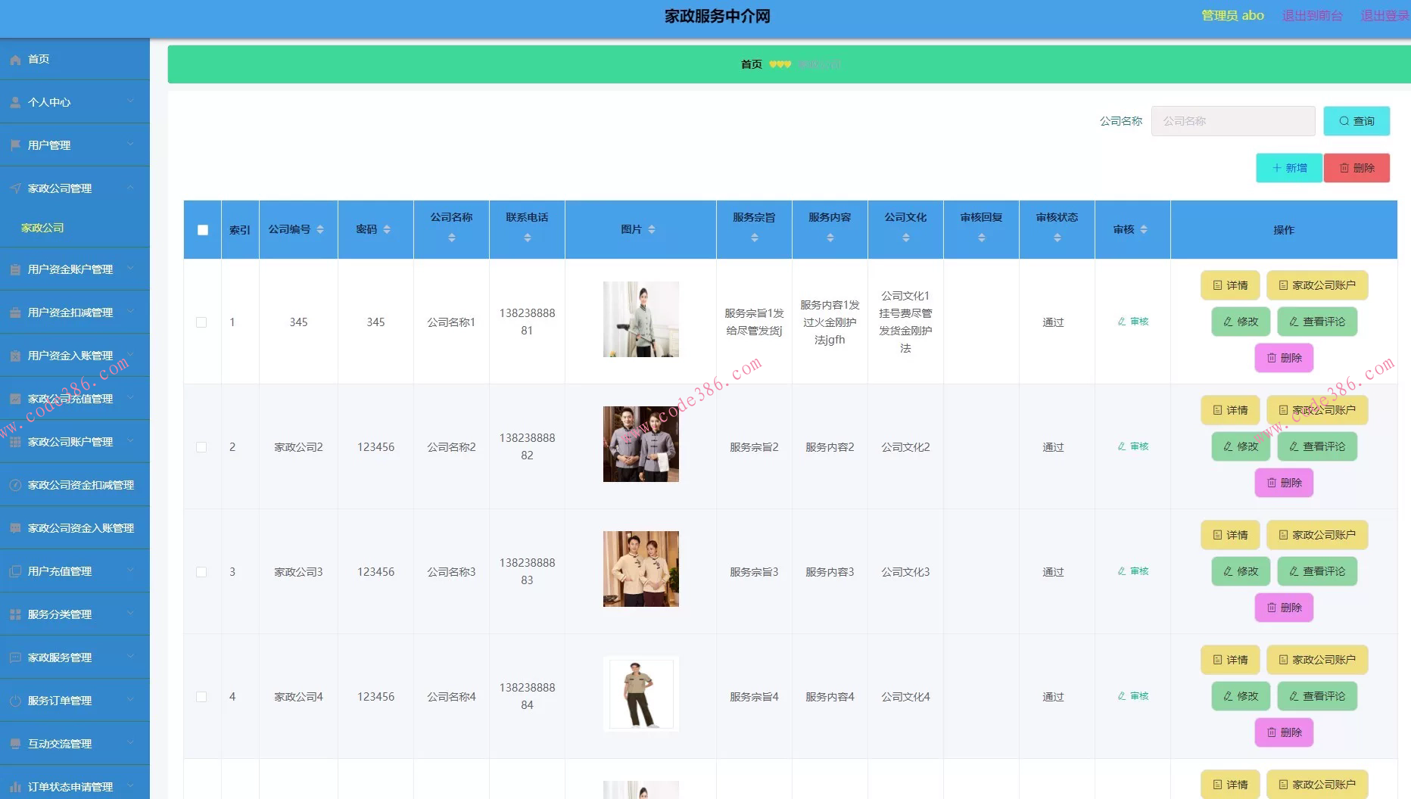This screenshot has width=1411, height=799.
Task: Open the 首页 sidebar menu item
Action: coord(75,59)
